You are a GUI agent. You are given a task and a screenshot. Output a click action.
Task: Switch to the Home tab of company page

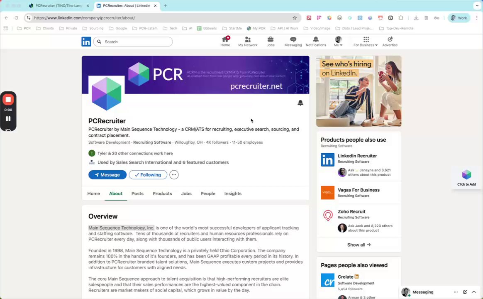tap(94, 194)
